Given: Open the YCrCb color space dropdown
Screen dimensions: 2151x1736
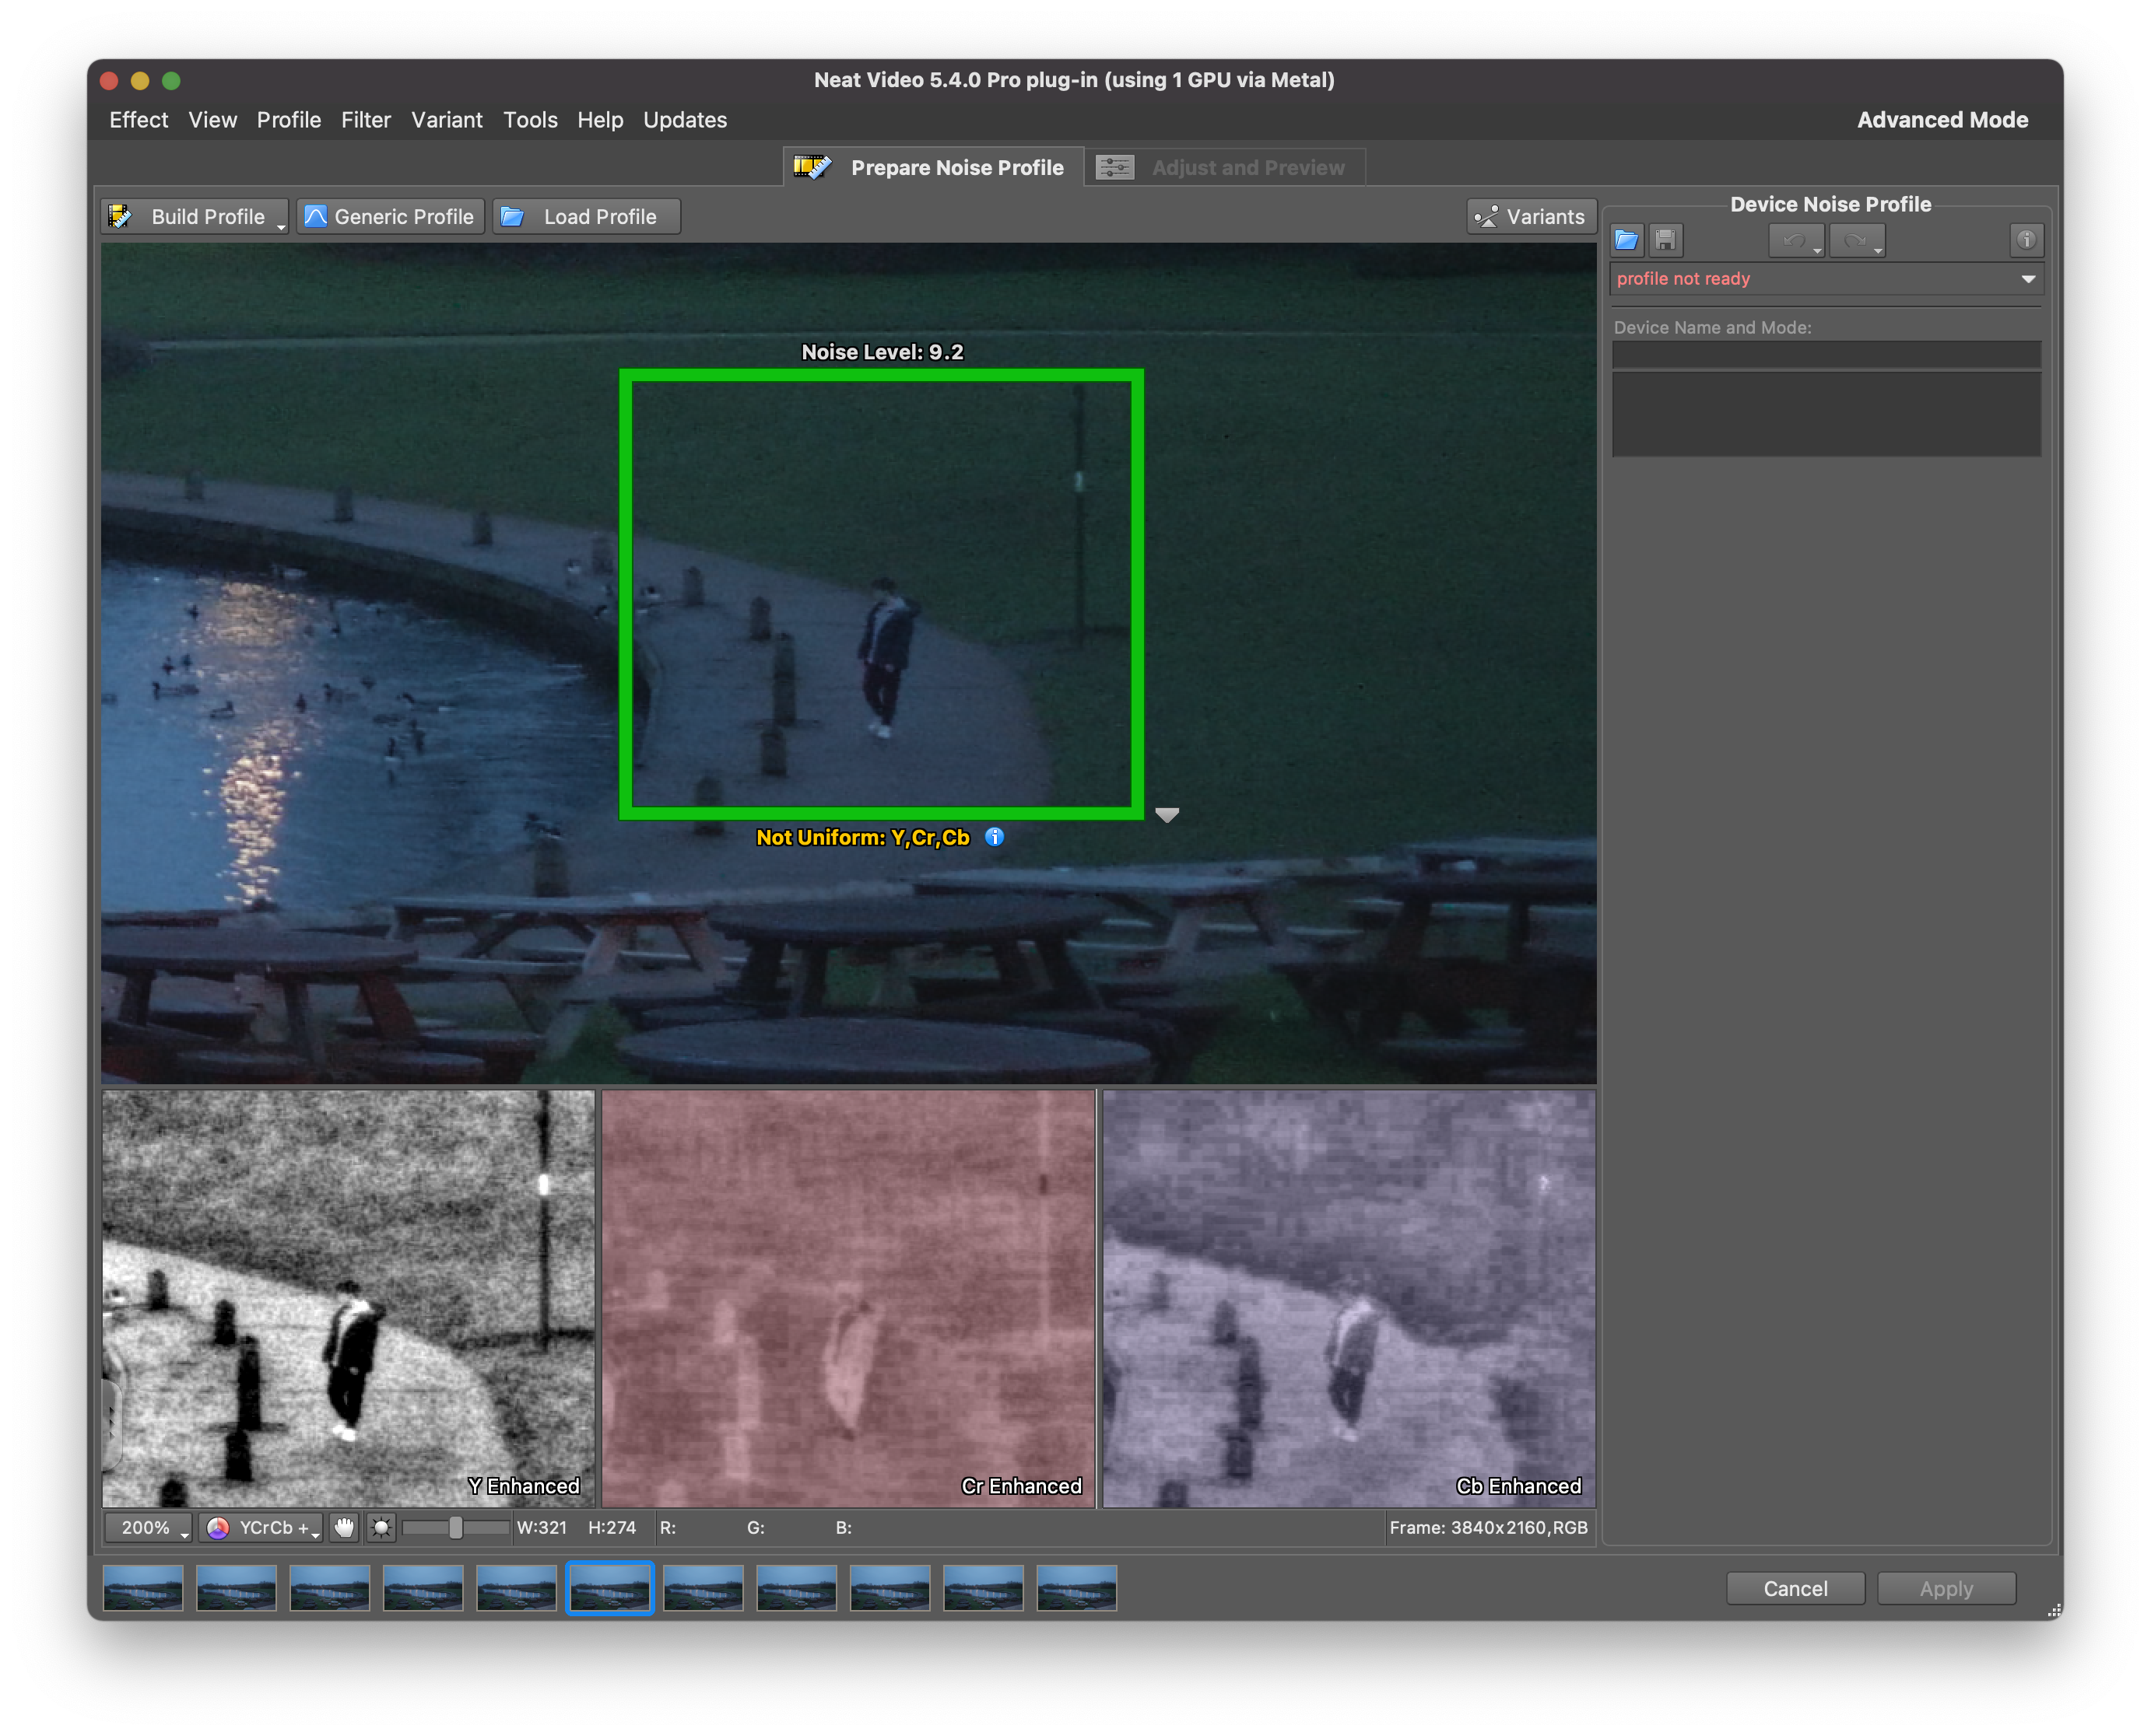Looking at the screenshot, I should point(262,1527).
